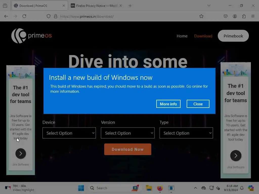Open the Firefox View icon in tab bar
This screenshot has height=194, width=259.
pyautogui.click(x=5, y=6)
